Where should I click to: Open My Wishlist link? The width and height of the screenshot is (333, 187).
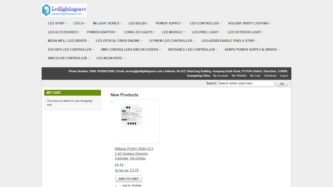point(239,76)
